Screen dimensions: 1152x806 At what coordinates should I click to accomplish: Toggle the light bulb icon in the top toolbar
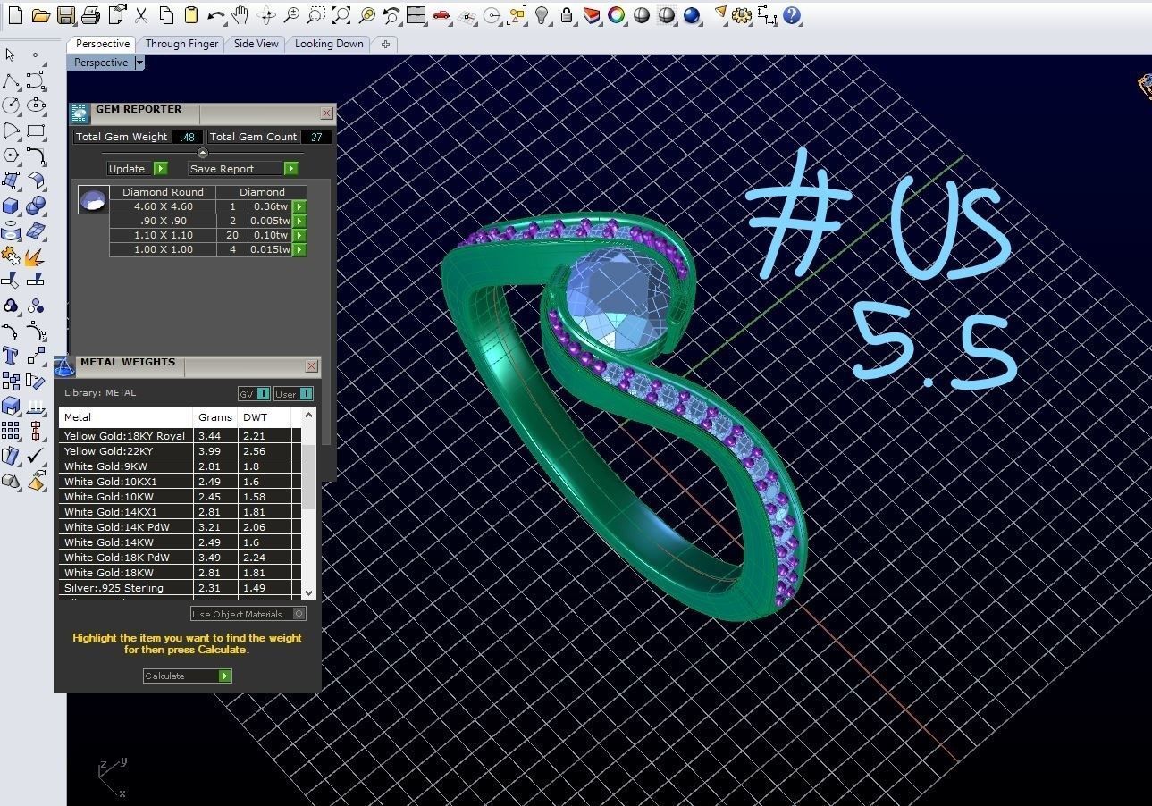(x=542, y=15)
